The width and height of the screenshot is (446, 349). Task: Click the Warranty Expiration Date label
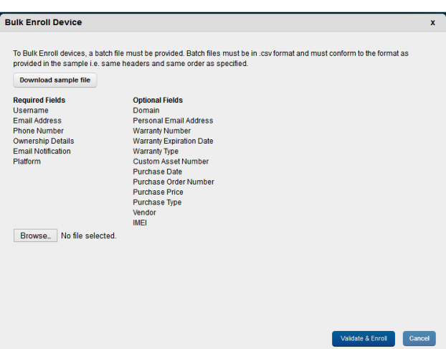point(173,141)
